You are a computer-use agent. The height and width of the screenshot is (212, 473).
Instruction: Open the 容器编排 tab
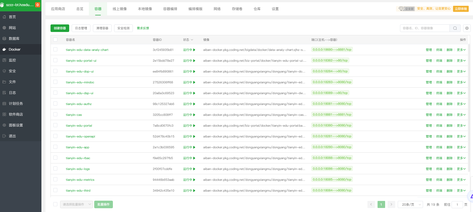(170, 9)
